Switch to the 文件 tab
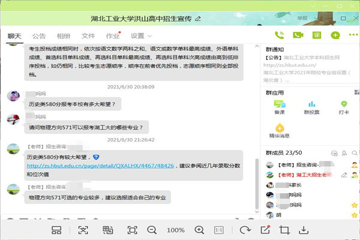 click(x=88, y=36)
